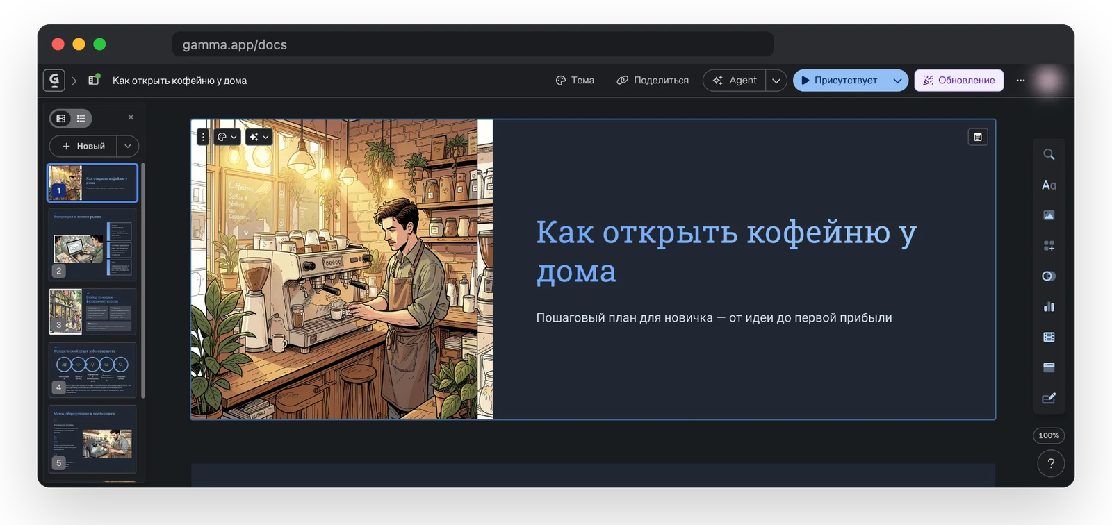This screenshot has height=525, width=1112.
Task: Click the 100% zoom level control
Action: point(1049,435)
